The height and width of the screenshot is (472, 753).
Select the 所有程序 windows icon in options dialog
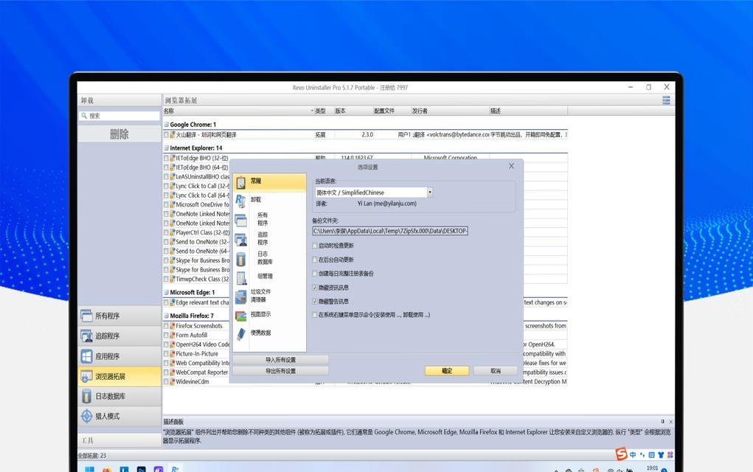point(240,221)
